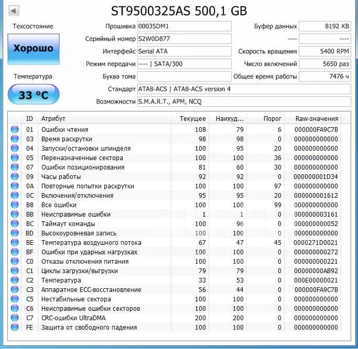The image size is (358, 349).
Task: Click status circle for Запуски/остановки шпинделя
Action: (15, 148)
